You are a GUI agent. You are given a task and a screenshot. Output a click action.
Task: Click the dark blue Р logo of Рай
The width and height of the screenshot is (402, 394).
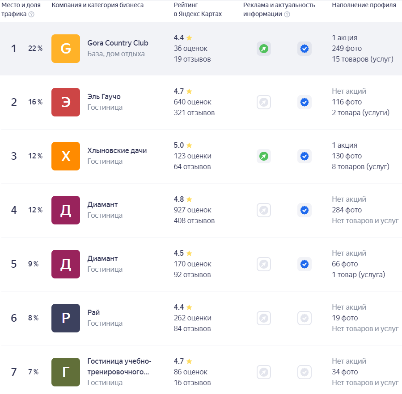[66, 318]
